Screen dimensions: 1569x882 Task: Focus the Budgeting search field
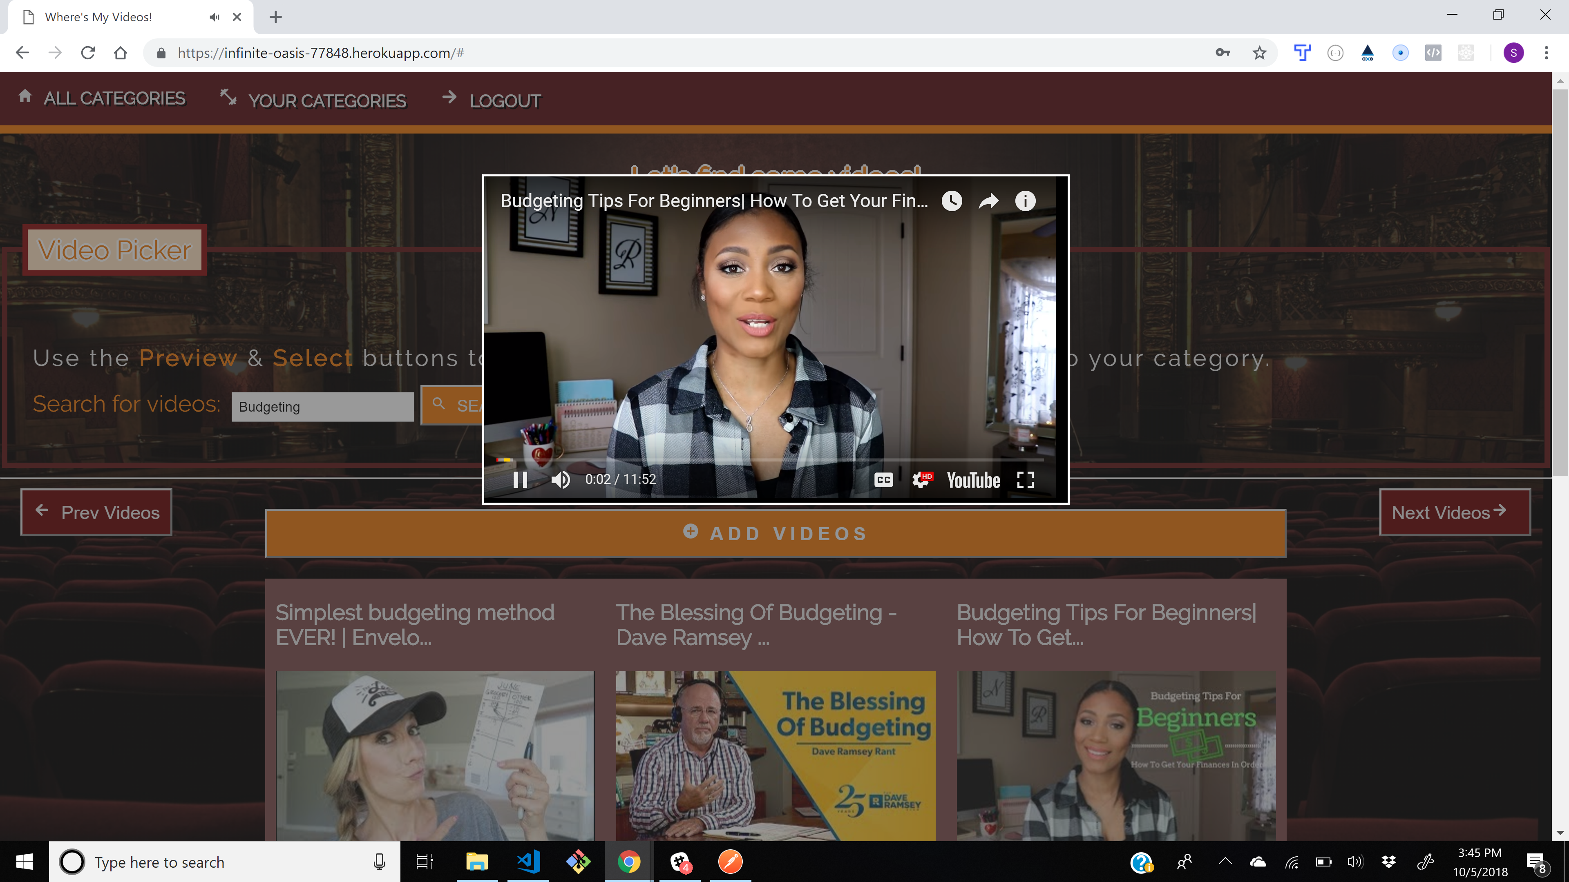[x=322, y=407]
